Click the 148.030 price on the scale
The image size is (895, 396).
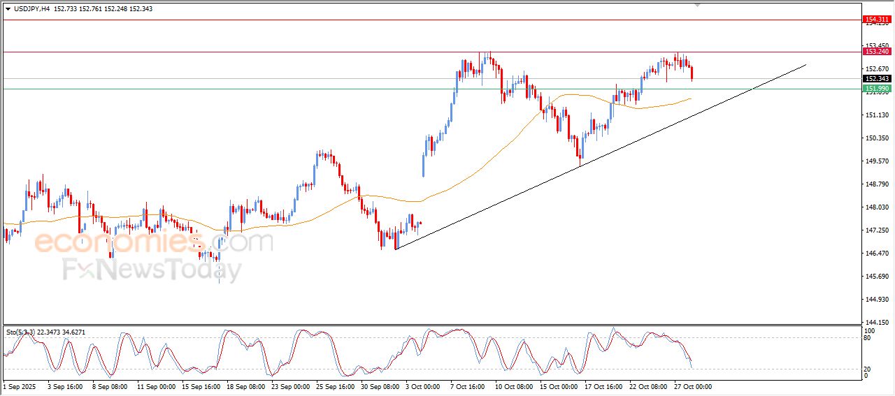click(x=876, y=207)
